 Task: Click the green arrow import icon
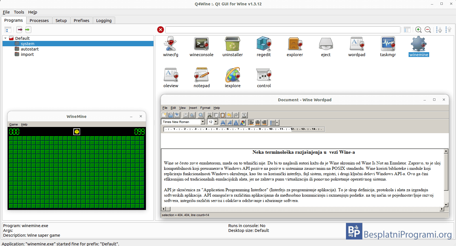pos(28,30)
